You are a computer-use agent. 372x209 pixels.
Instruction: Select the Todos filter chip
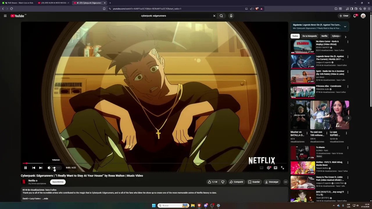click(295, 36)
